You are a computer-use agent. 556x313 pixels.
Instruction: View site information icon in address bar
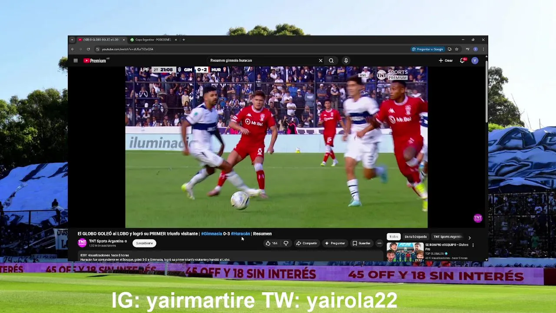[98, 49]
